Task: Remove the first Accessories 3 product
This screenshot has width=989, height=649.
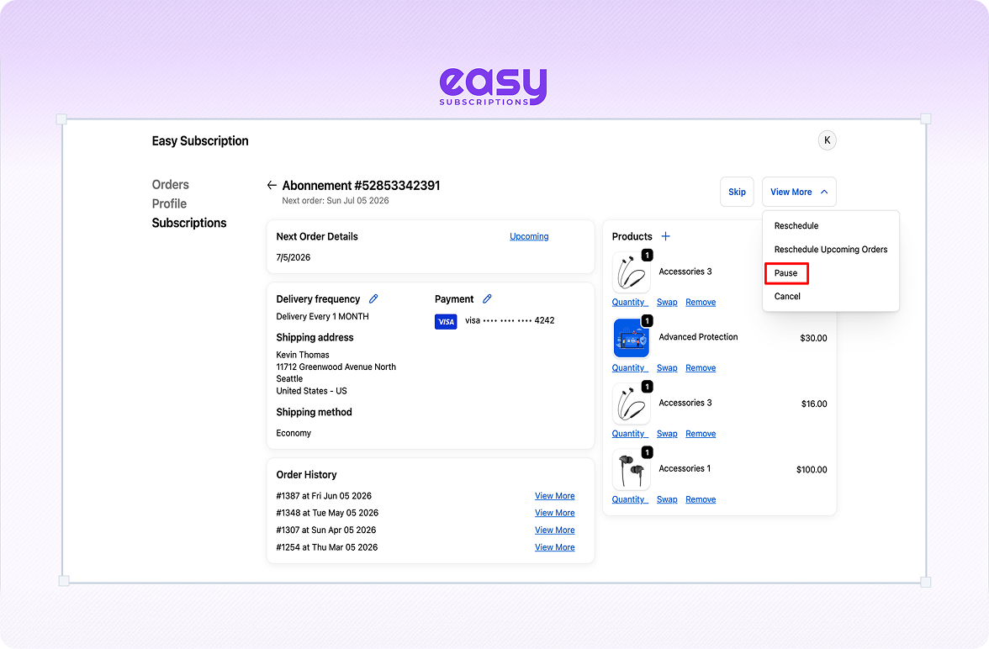Action: 701,302
